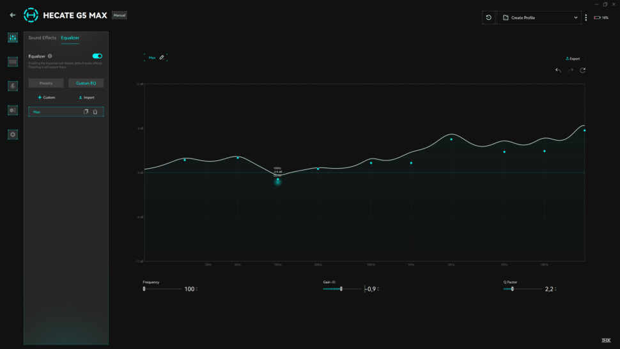Duplicate the Max custom EQ
The width and height of the screenshot is (620, 349).
[86, 112]
